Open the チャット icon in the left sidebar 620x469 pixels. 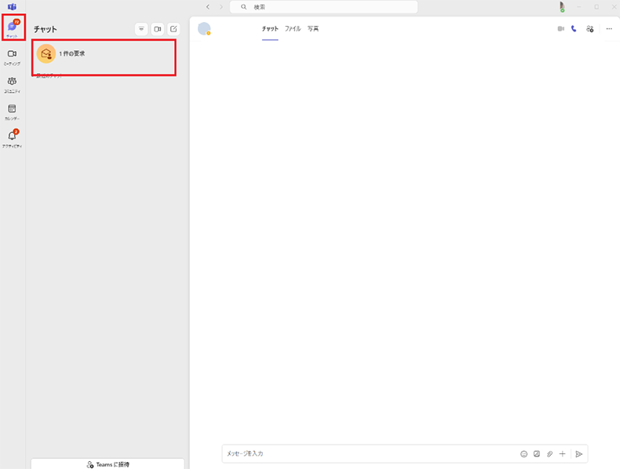pos(12,27)
